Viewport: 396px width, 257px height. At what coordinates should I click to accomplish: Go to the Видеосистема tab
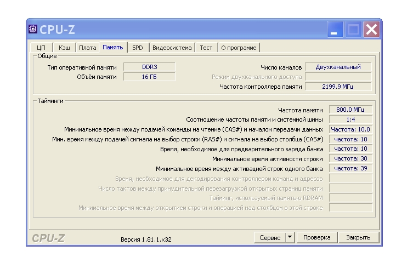[x=172, y=48]
